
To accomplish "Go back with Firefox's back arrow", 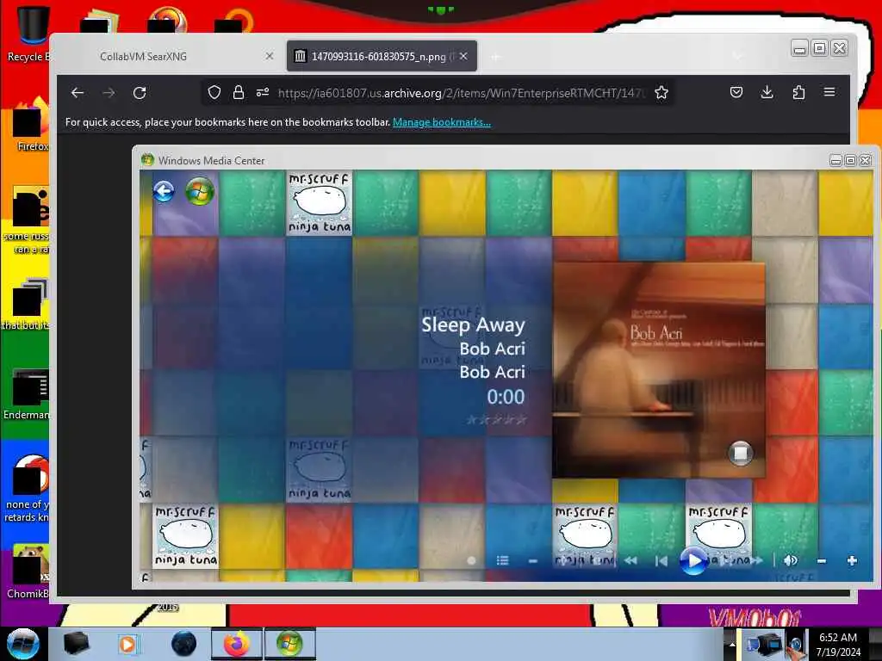I will coord(78,93).
